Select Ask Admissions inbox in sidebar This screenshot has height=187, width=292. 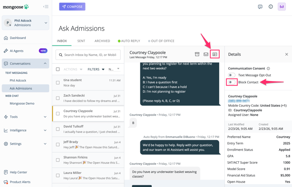[x=26, y=88]
